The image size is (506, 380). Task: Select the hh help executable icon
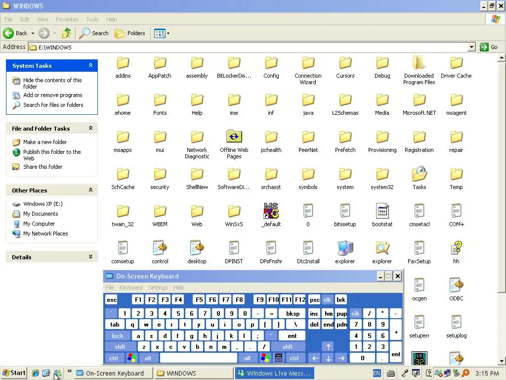456,248
